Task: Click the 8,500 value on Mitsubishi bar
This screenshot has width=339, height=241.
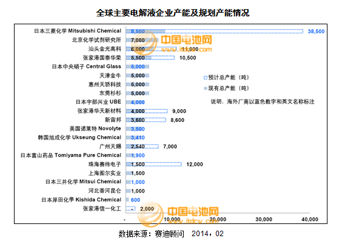Action: 138,32
